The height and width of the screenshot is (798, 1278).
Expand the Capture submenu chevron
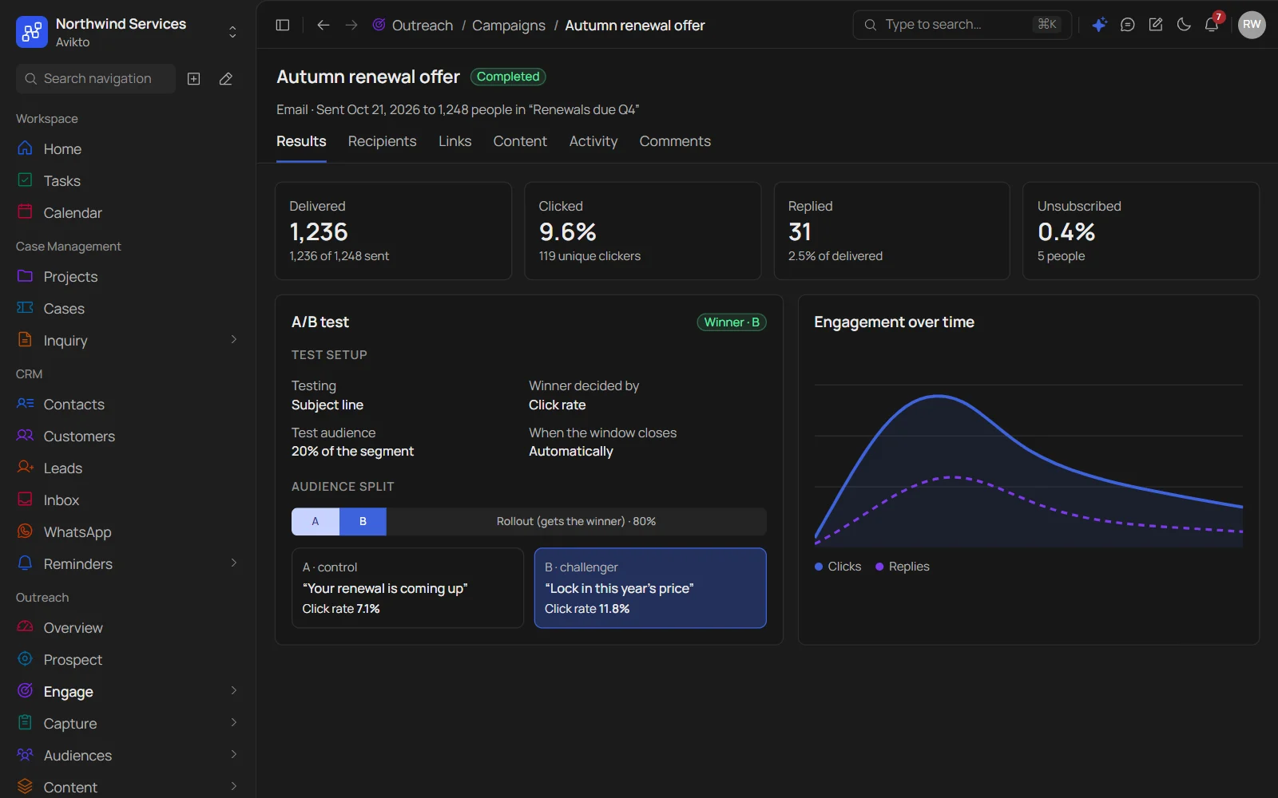pyautogui.click(x=233, y=723)
